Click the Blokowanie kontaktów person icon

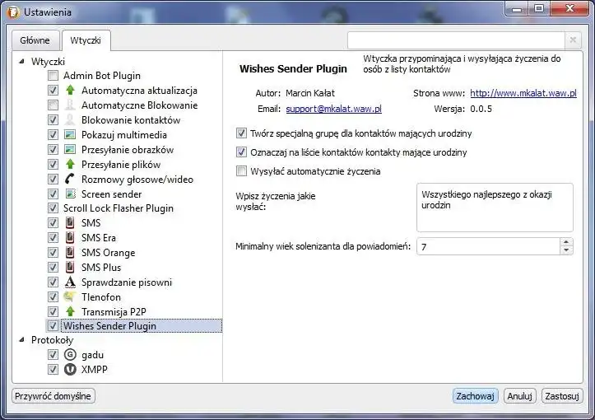pos(70,120)
